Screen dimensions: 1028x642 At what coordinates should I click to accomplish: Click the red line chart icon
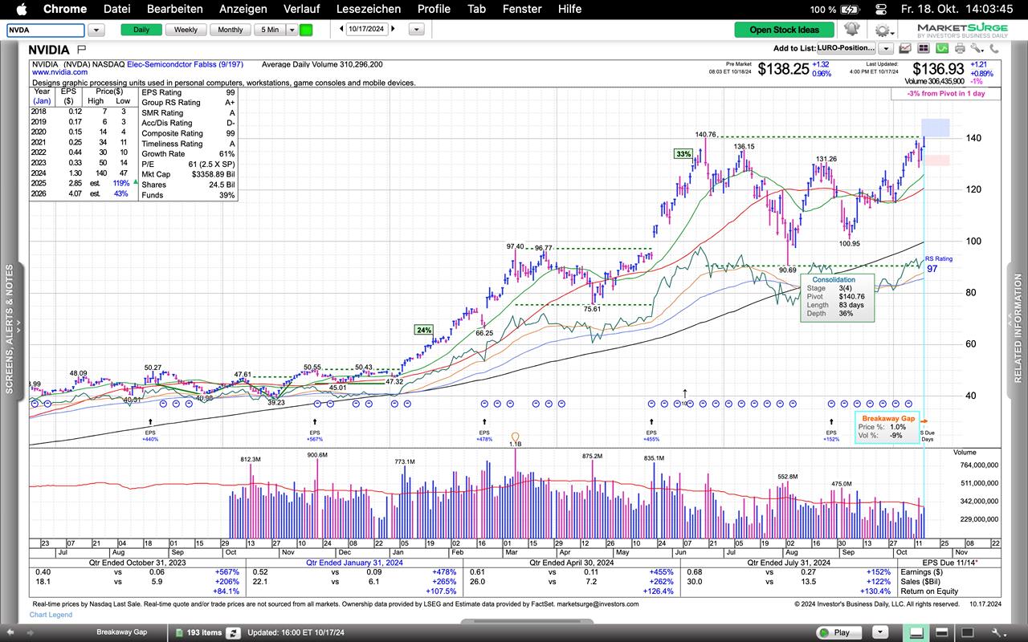(905, 48)
